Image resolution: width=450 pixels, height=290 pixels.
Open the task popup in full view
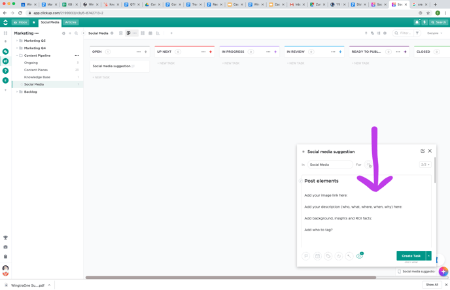coord(423,151)
